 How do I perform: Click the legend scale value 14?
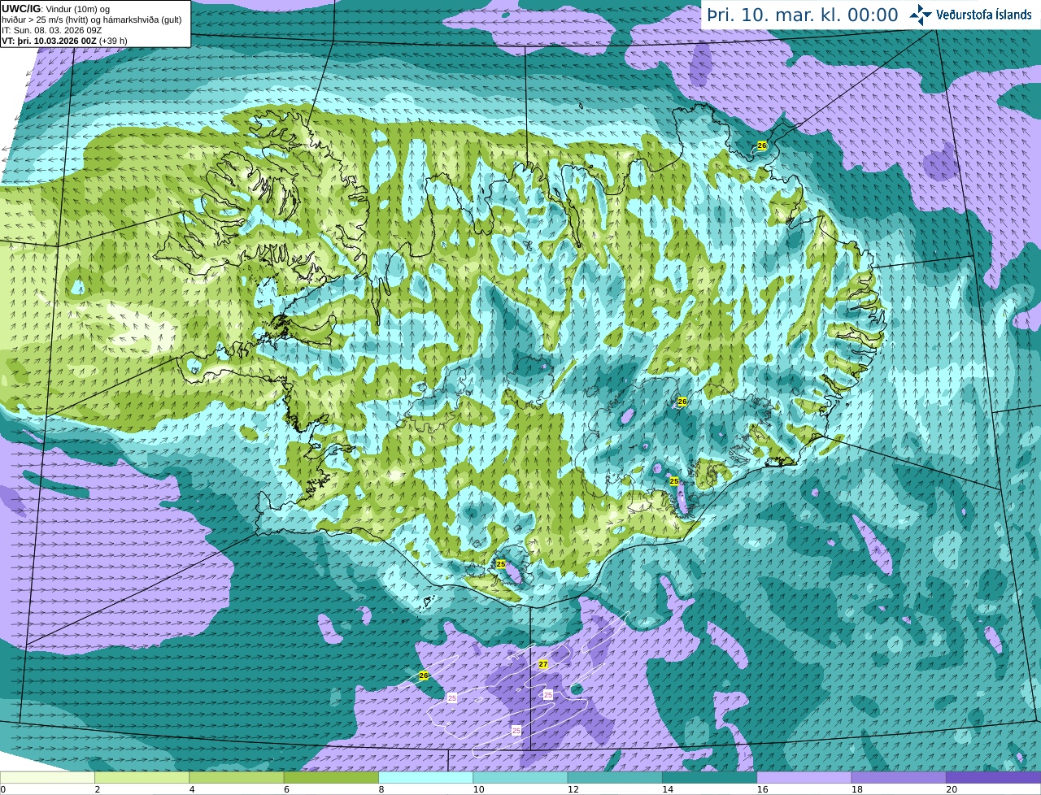(668, 789)
